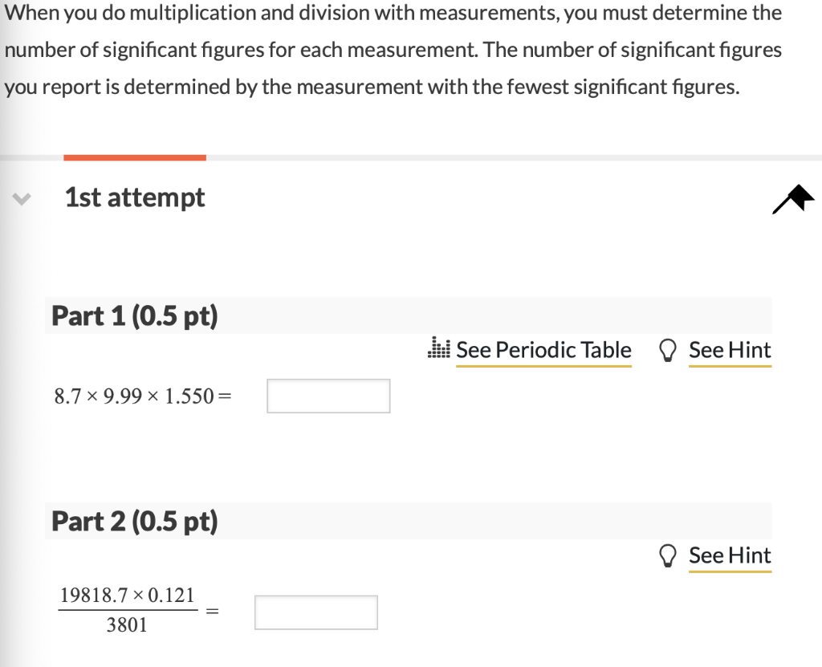Viewport: 822px width, 667px height.
Task: Open See Hint for Part 2
Action: (729, 555)
